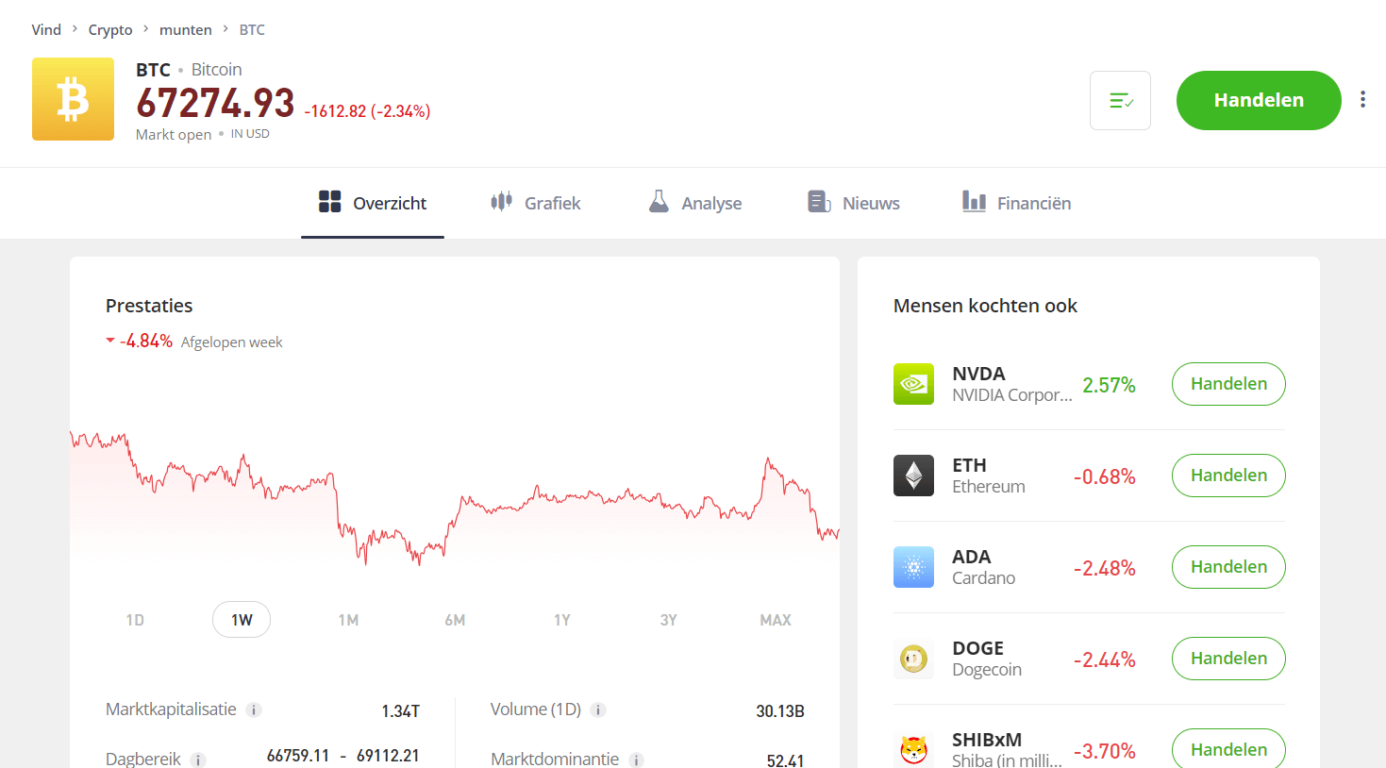Click SHIBxM -3.70% change value
This screenshot has height=768, width=1386.
tap(1105, 751)
